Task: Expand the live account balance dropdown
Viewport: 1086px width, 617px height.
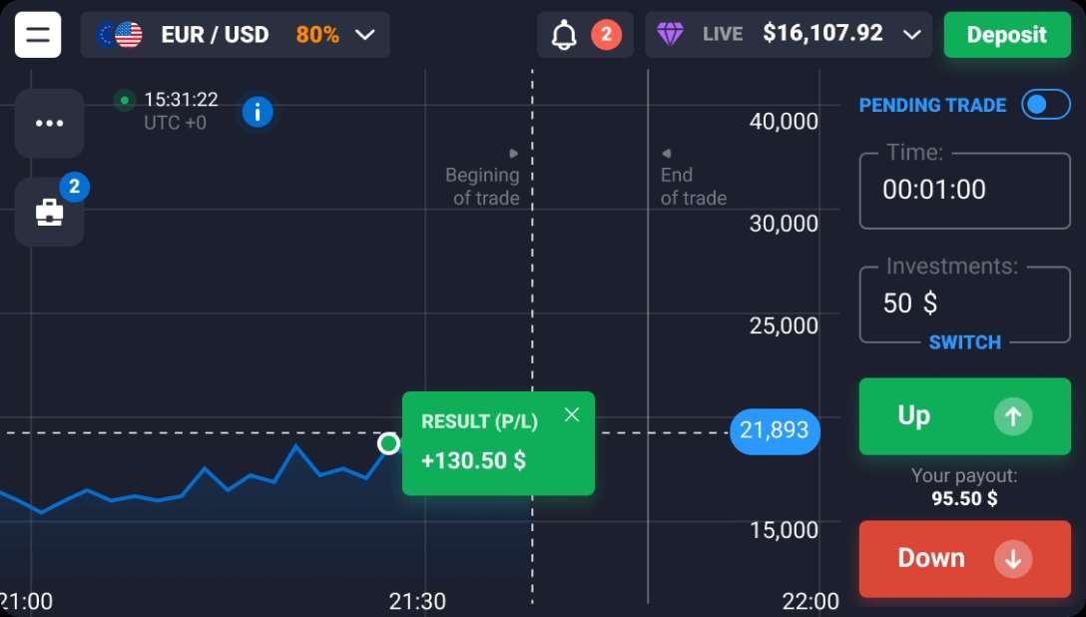Action: (911, 35)
